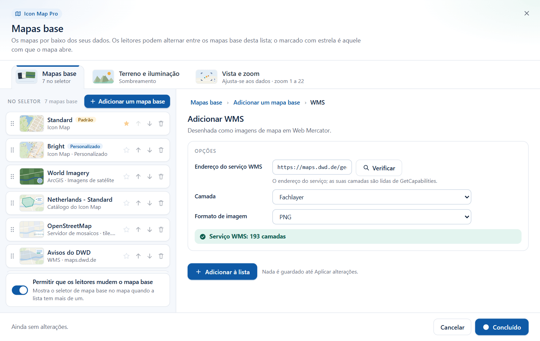Toggle Permitir que os leitores mudem o mapa base
The height and width of the screenshot is (341, 540).
(x=20, y=290)
